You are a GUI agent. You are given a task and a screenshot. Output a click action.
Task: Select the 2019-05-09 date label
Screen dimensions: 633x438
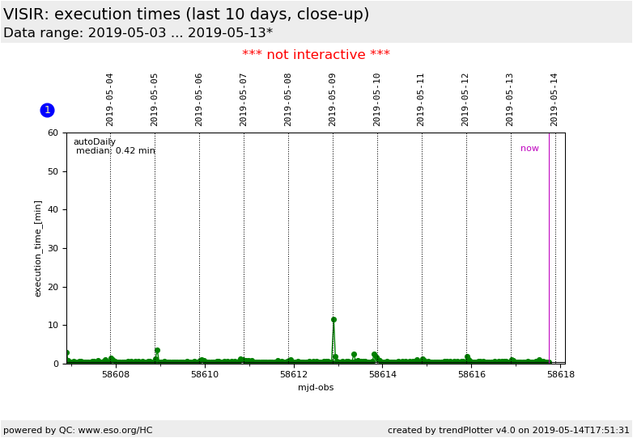[x=333, y=99]
